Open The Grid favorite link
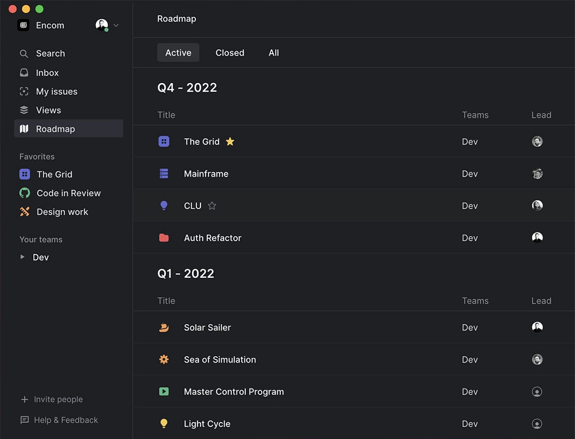Screen dimensions: 575x439 [x=54, y=174]
